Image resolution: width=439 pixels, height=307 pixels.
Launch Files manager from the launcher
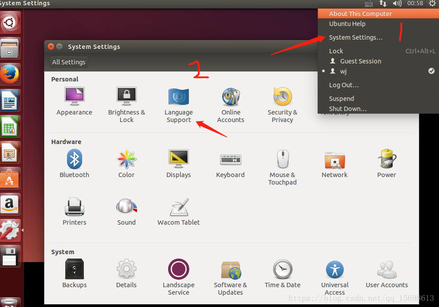[10, 48]
